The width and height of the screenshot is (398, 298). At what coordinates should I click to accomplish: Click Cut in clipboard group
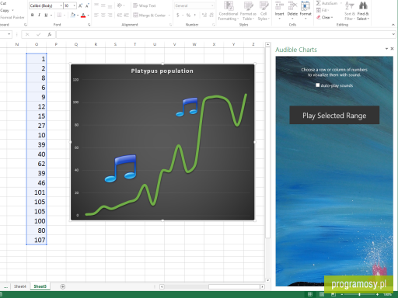[x=3, y=3]
